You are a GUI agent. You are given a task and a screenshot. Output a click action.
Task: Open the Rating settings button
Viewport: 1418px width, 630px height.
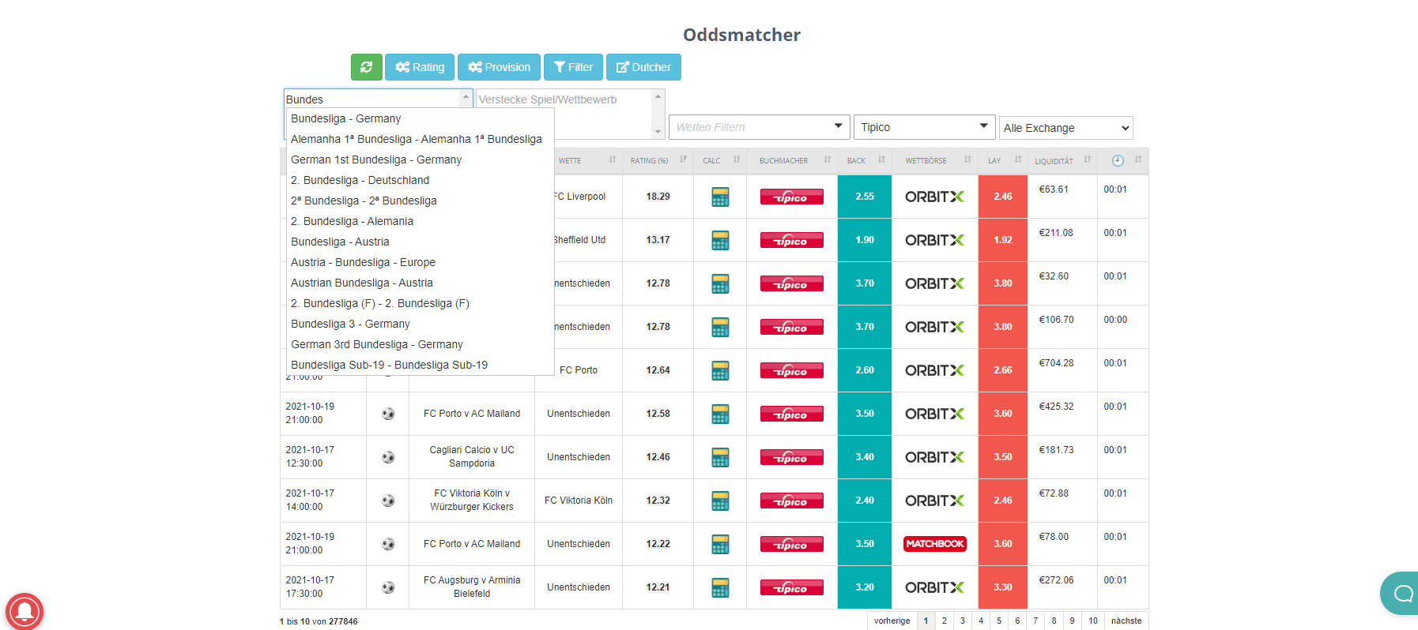[x=420, y=67]
